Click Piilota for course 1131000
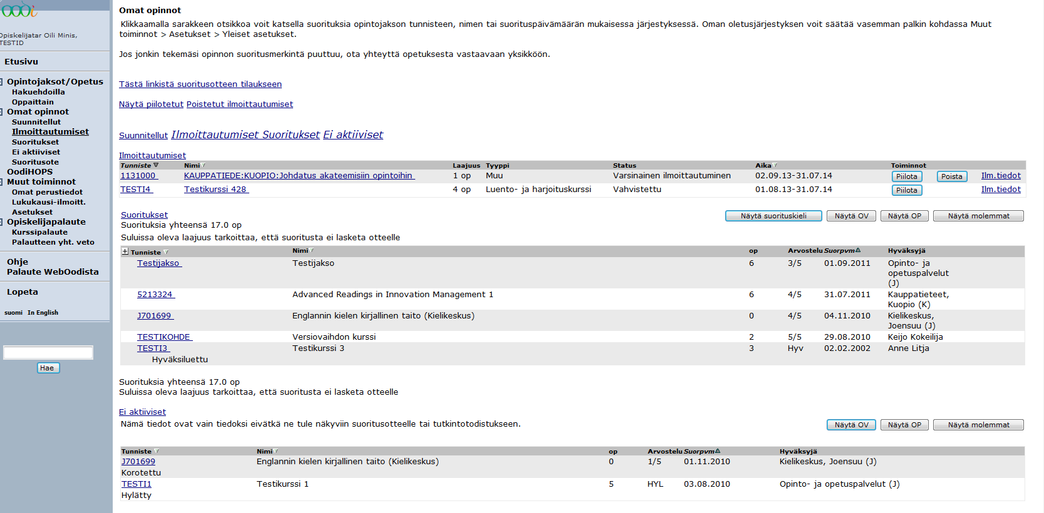 click(907, 176)
